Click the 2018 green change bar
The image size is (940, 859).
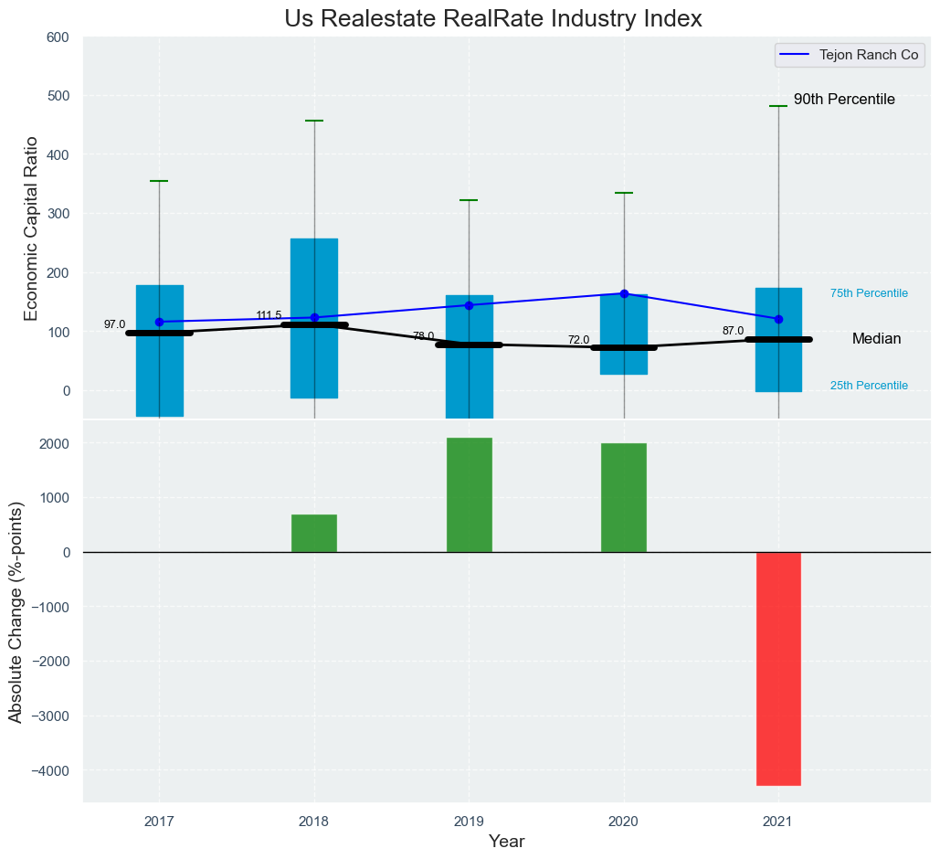[x=314, y=533]
